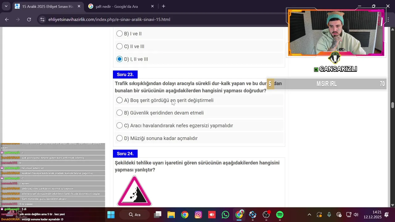Click the falling rocks warning sign image
The image size is (395, 222).
134,191
